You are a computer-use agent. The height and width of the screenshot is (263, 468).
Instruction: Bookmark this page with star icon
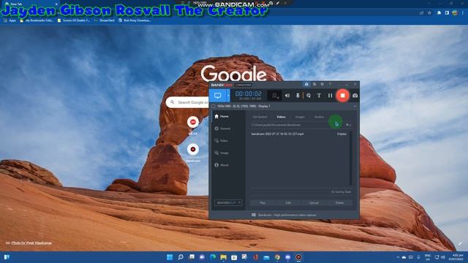[x=429, y=13]
